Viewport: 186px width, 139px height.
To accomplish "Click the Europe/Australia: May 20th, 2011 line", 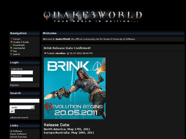I will (x=69, y=133).
